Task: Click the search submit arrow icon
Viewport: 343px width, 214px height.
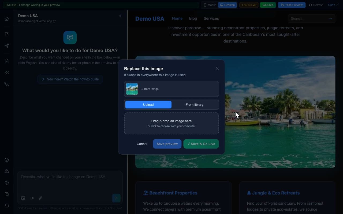Action: pyautogui.click(x=330, y=18)
